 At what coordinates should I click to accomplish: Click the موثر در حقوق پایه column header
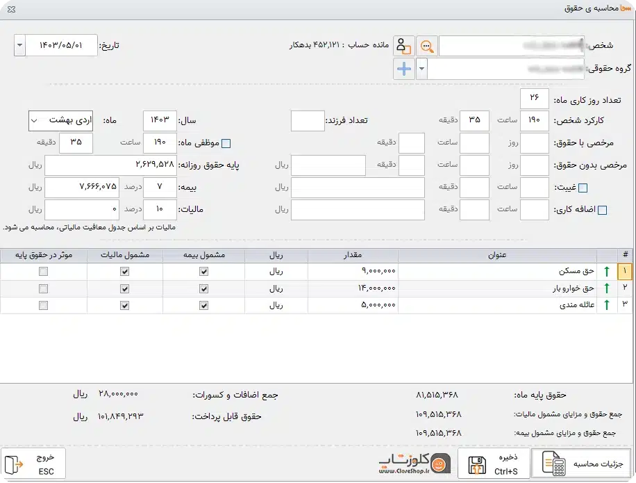pyautogui.click(x=44, y=255)
